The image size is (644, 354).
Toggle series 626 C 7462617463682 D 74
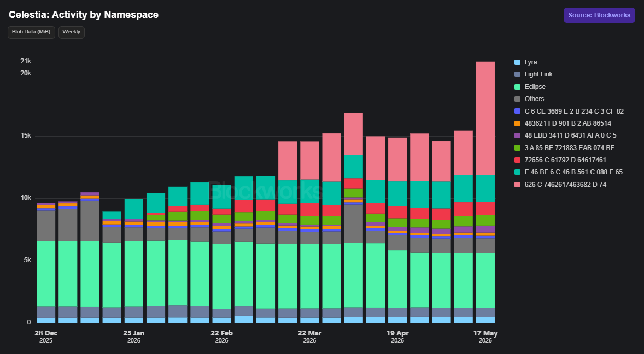pos(566,185)
